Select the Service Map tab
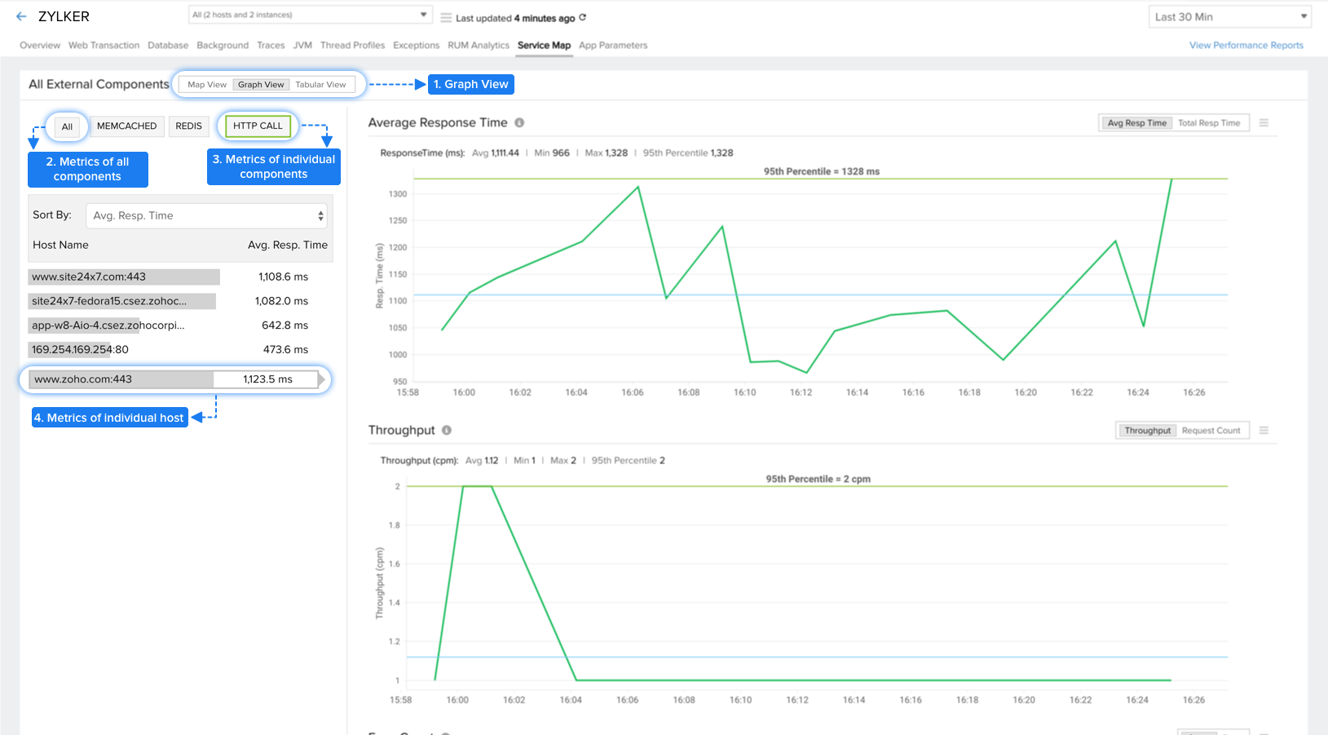This screenshot has width=1328, height=735. (x=544, y=45)
